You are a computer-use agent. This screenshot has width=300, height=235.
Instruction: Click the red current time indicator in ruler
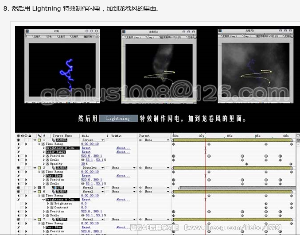click(x=206, y=134)
